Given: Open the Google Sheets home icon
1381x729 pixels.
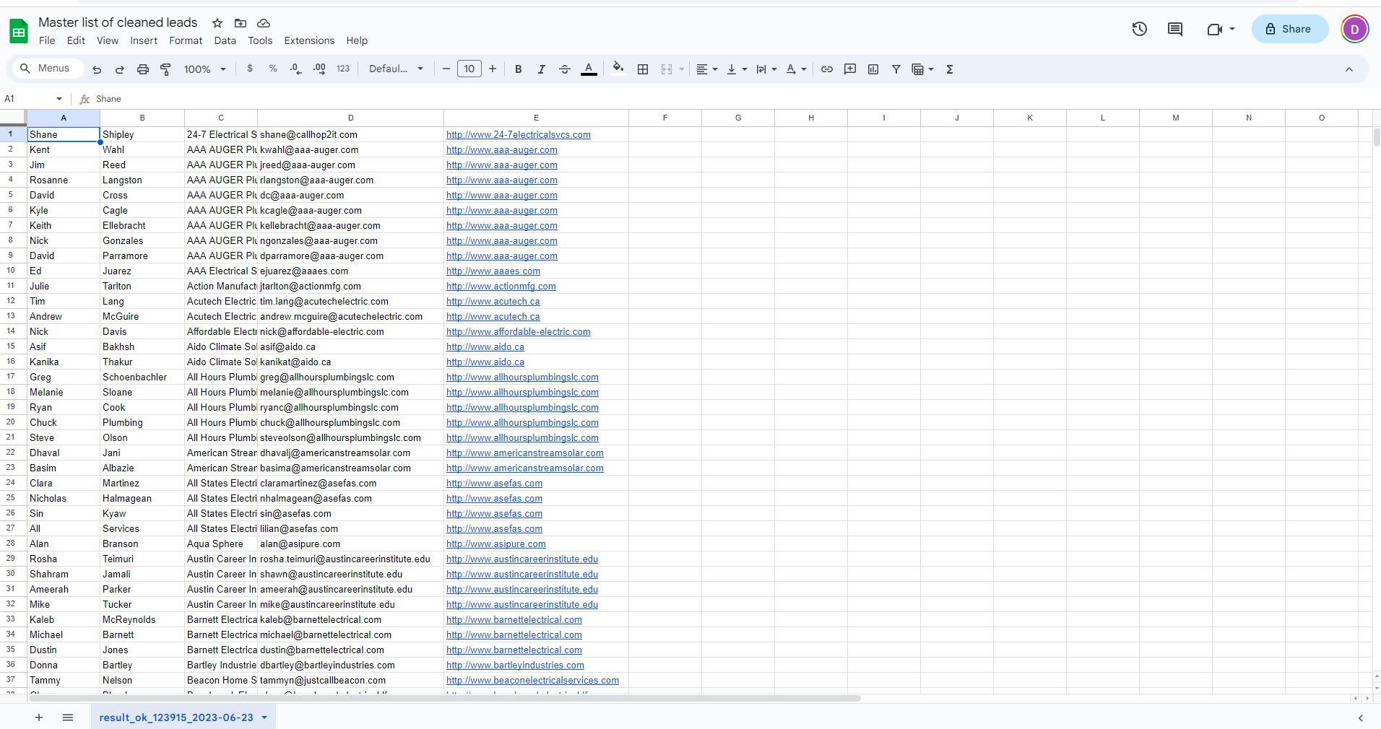Looking at the screenshot, I should pyautogui.click(x=19, y=31).
